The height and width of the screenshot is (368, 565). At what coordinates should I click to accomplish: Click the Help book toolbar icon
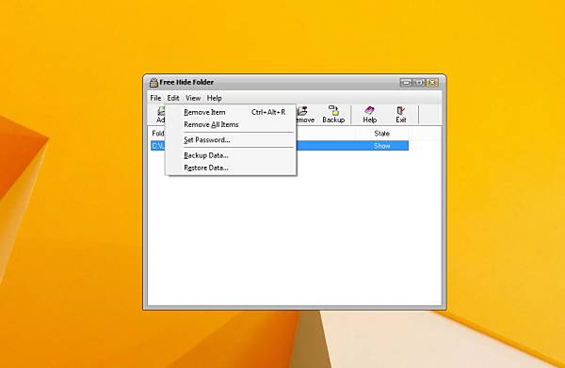[369, 115]
